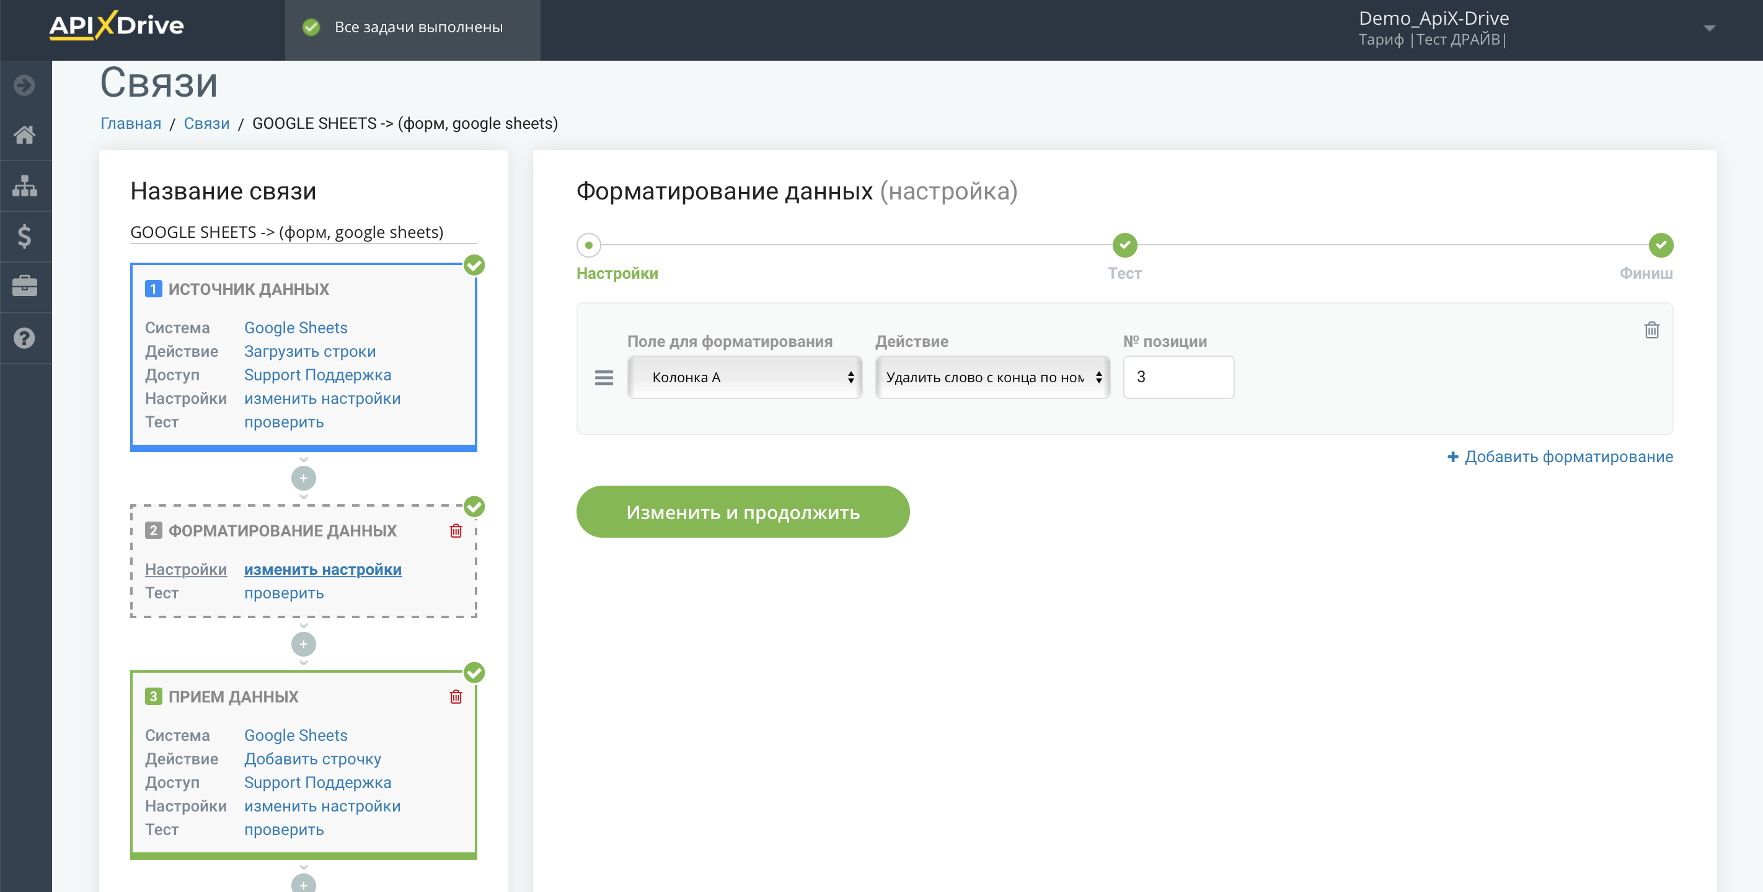This screenshot has height=892, width=1763.
Task: Open the Колонка А field dropdown
Action: (x=745, y=377)
